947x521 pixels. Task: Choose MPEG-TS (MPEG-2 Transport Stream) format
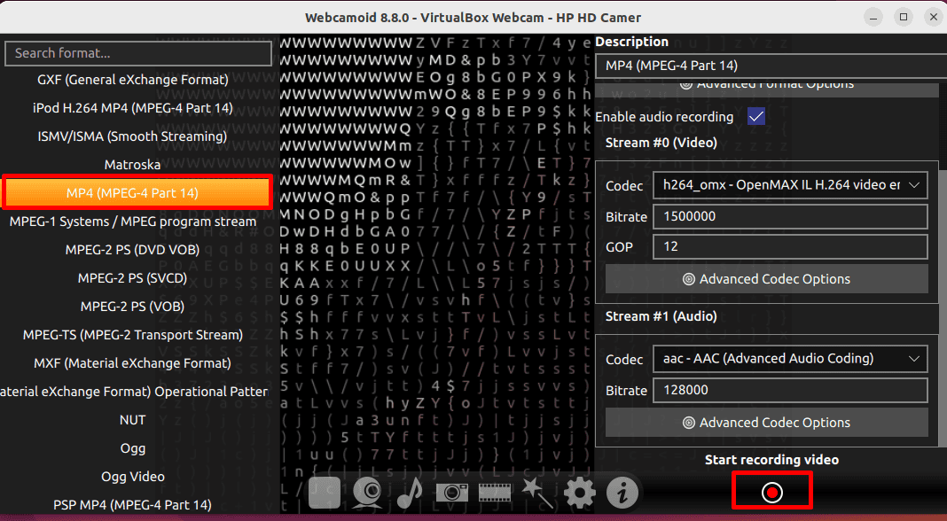click(x=132, y=335)
